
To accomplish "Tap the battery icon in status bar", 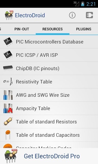I will pos(82,4).
